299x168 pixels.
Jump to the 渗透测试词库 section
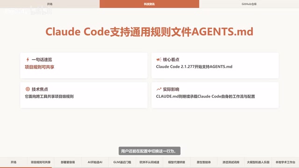coord(231,162)
